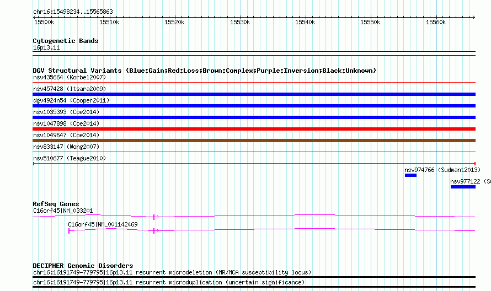Click the 15500k ruler tick label
This screenshot has height=291, width=491.
click(44, 22)
